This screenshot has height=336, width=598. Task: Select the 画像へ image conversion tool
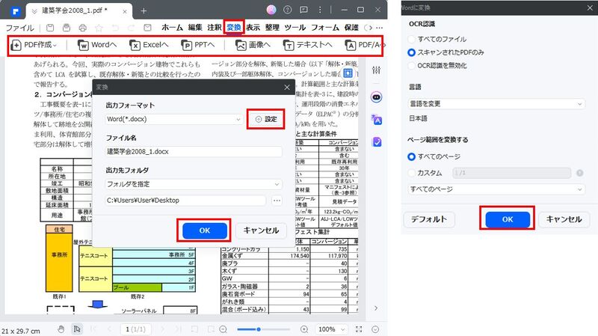(253, 45)
